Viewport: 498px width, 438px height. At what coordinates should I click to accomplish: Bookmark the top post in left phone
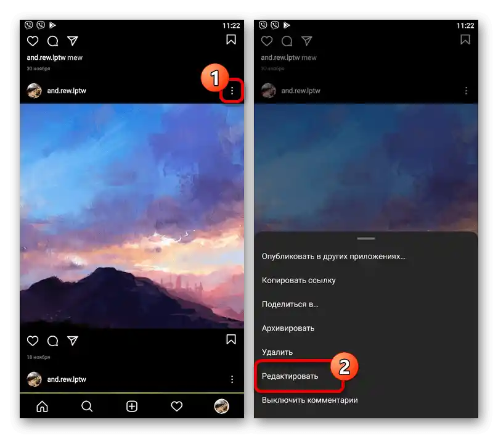click(x=231, y=39)
